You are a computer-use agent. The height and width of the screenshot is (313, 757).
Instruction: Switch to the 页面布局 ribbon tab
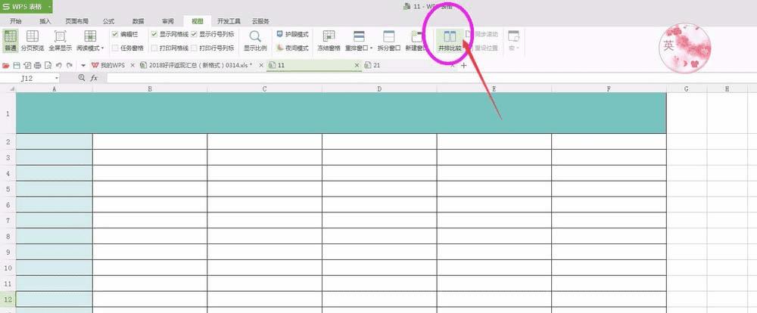(x=76, y=21)
